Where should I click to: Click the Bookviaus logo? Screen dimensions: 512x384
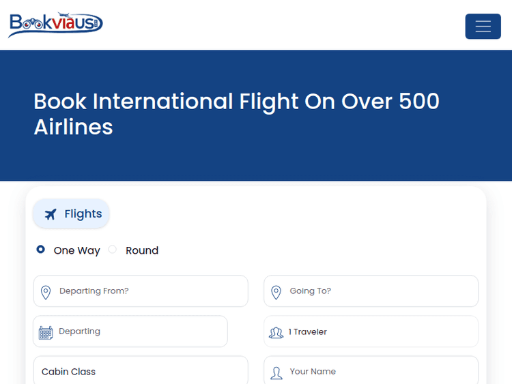[56, 25]
